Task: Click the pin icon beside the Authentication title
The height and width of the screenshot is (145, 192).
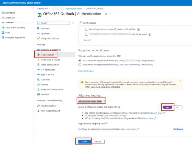Action: point(106,14)
